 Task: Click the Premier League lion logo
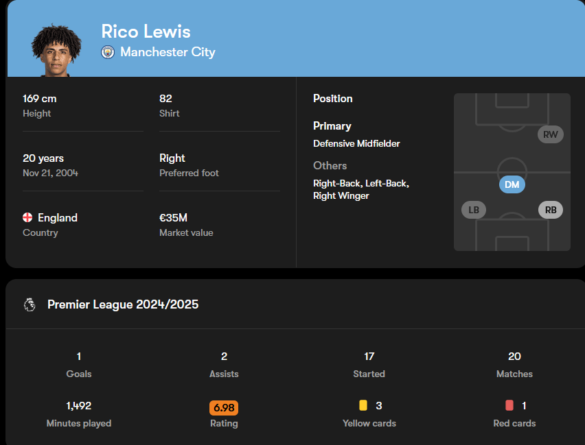[x=30, y=304]
